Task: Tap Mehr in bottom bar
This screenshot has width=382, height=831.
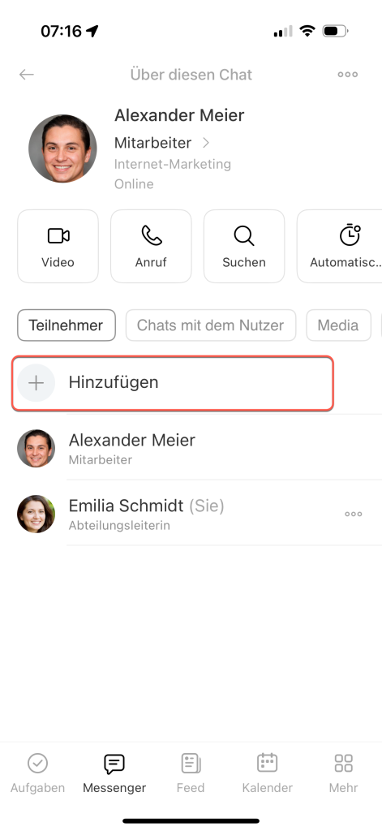Action: click(343, 773)
